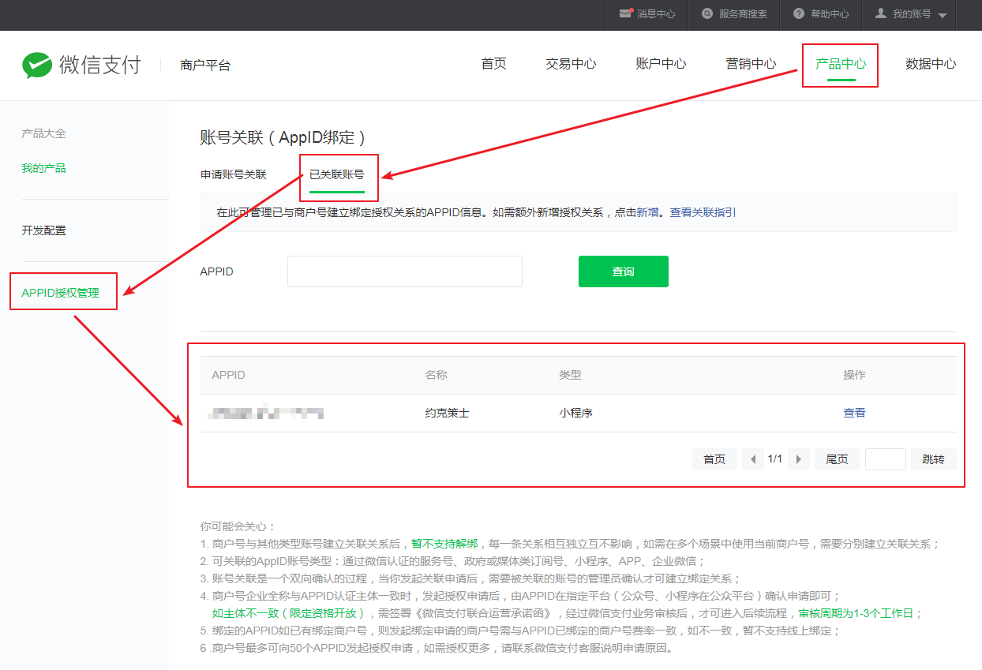Select 产品中心 in the navigation

(841, 64)
